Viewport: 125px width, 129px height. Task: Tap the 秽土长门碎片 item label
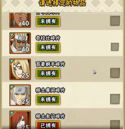[x=50, y=116]
